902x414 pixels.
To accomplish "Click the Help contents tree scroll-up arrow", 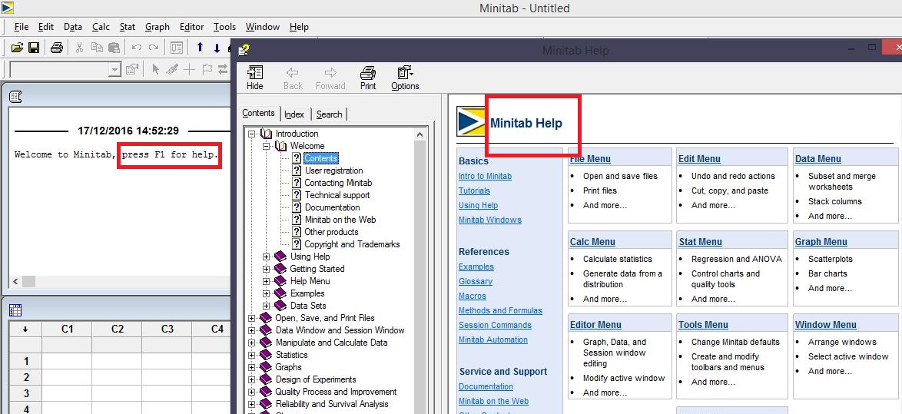I will pyautogui.click(x=420, y=134).
